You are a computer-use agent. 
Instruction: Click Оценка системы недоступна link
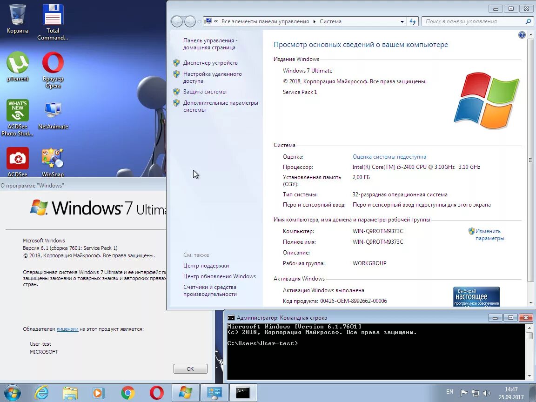389,157
